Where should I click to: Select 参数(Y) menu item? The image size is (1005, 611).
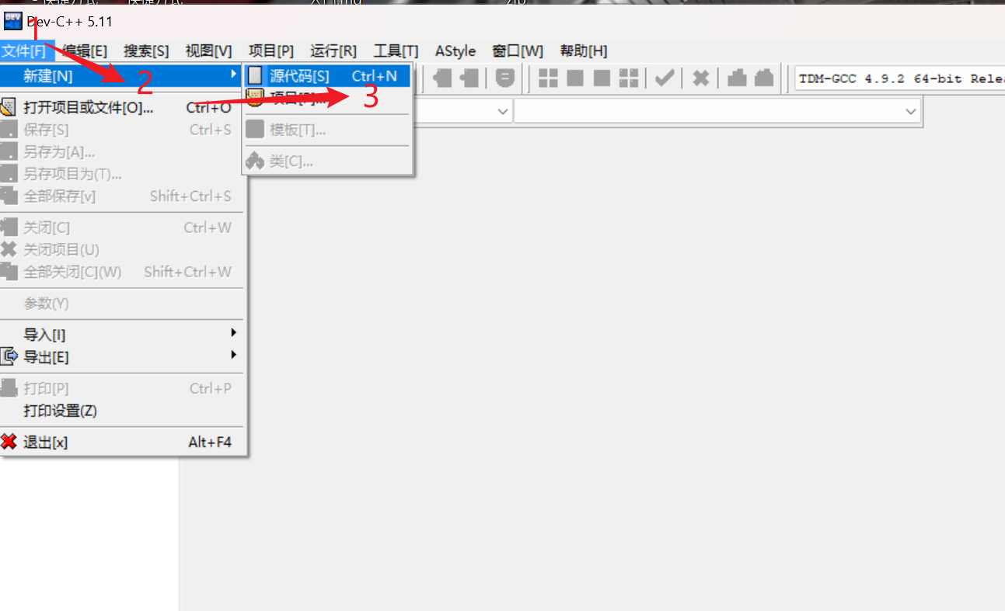[121, 304]
